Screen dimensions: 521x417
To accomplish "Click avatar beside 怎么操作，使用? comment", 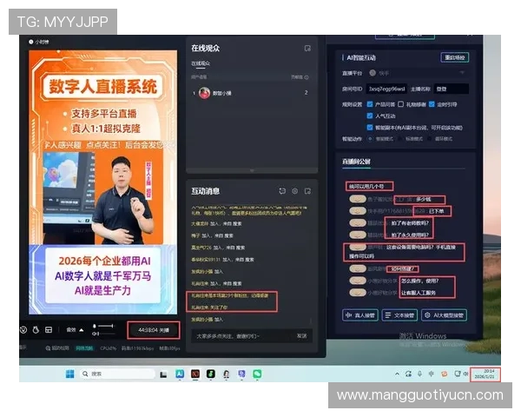I will [358, 281].
